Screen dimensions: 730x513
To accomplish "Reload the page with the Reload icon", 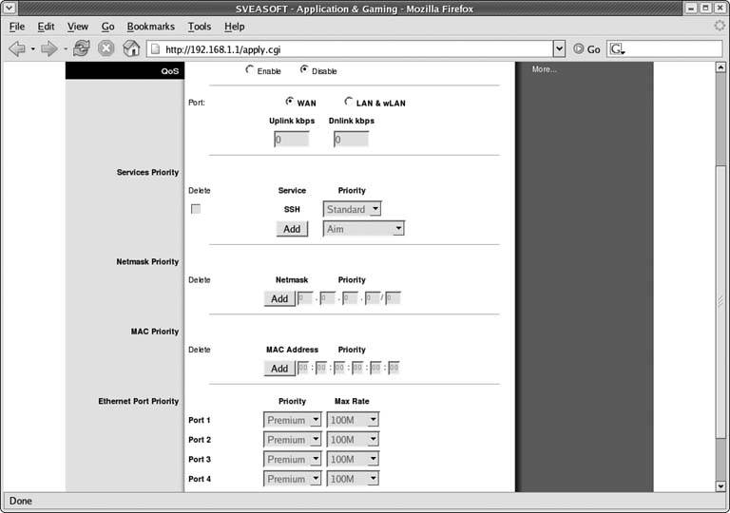I will 82,48.
